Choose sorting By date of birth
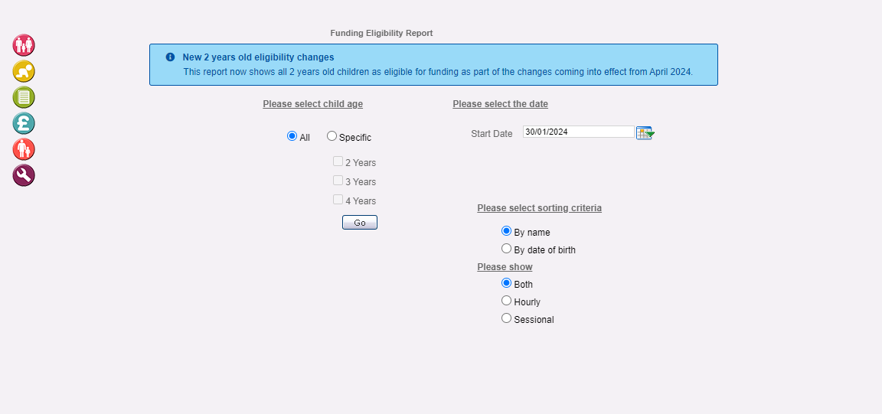Viewport: 882px width, 414px height. tap(506, 249)
